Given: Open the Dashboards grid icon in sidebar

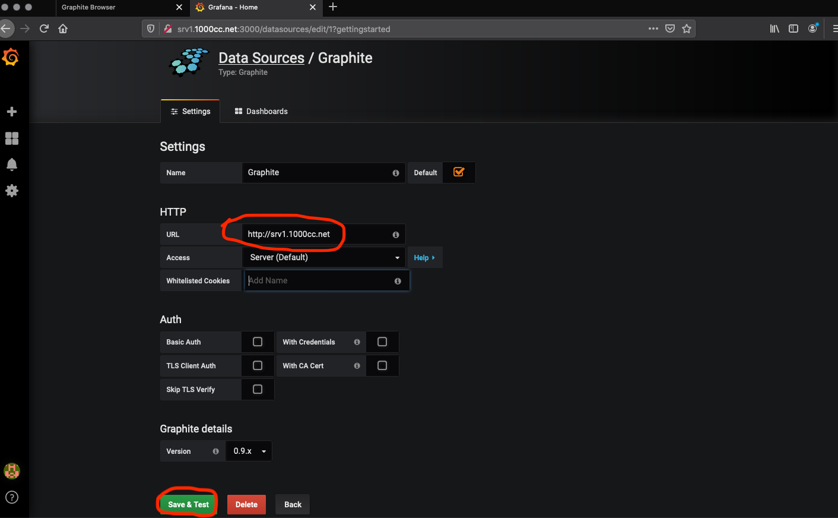Looking at the screenshot, I should pos(11,138).
